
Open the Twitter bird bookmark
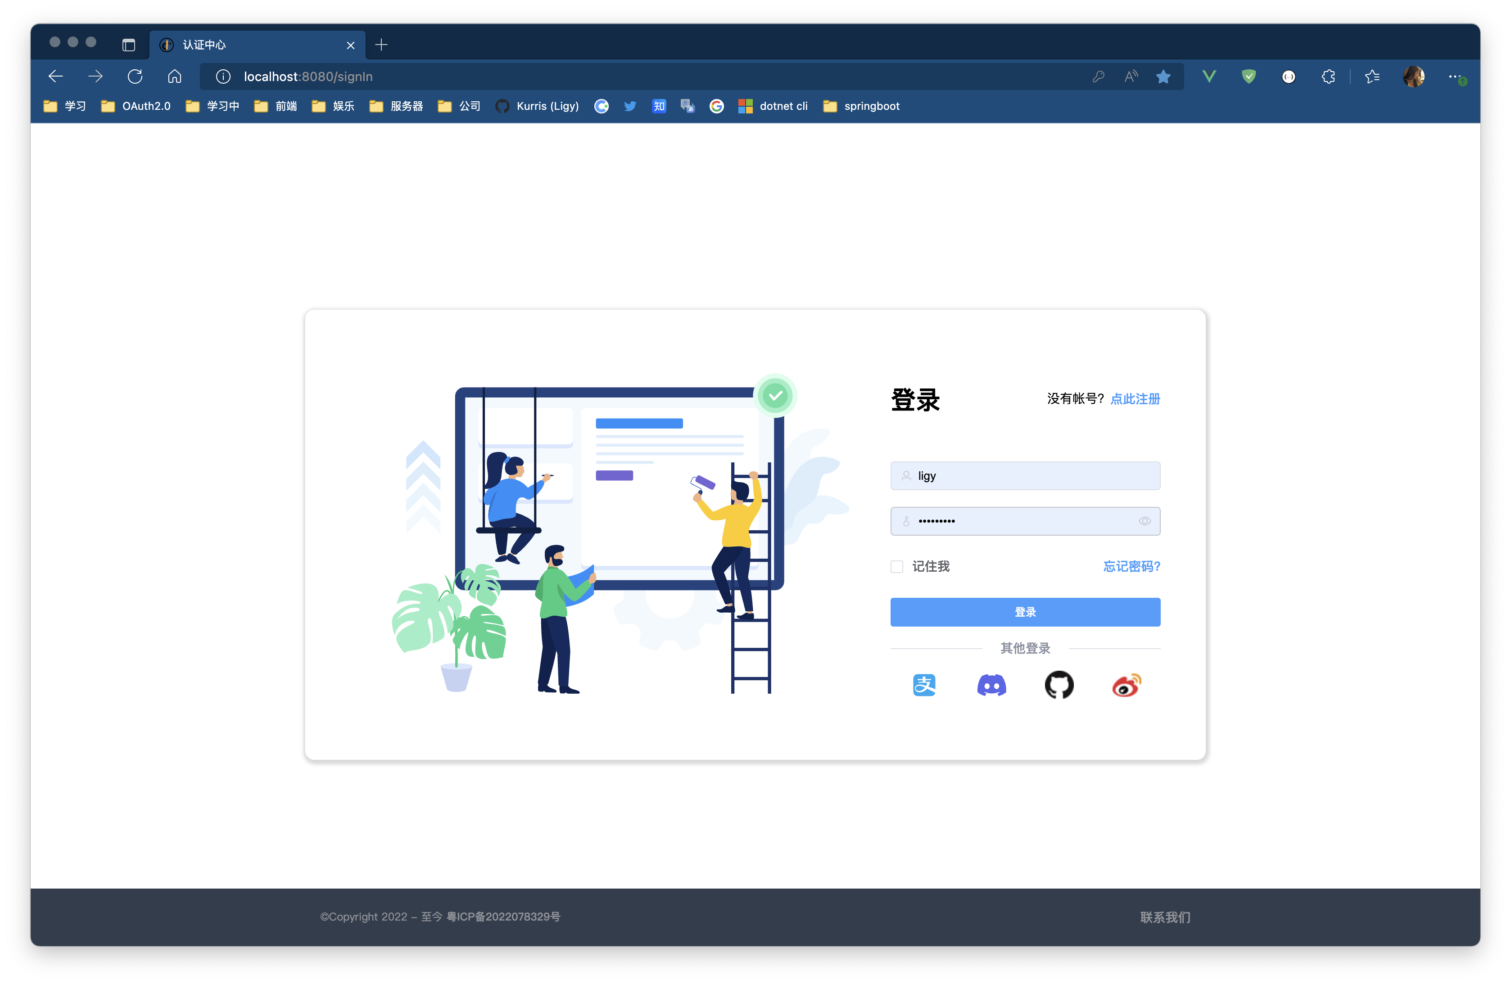[x=630, y=106]
